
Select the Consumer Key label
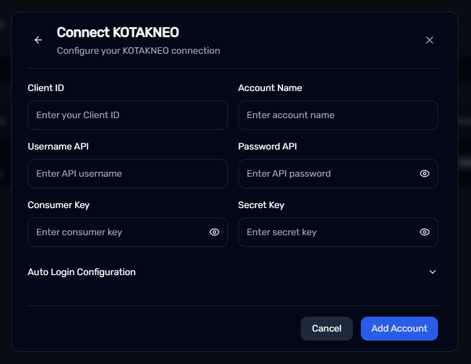tap(59, 205)
